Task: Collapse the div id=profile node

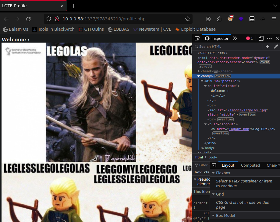Action: pos(202,81)
